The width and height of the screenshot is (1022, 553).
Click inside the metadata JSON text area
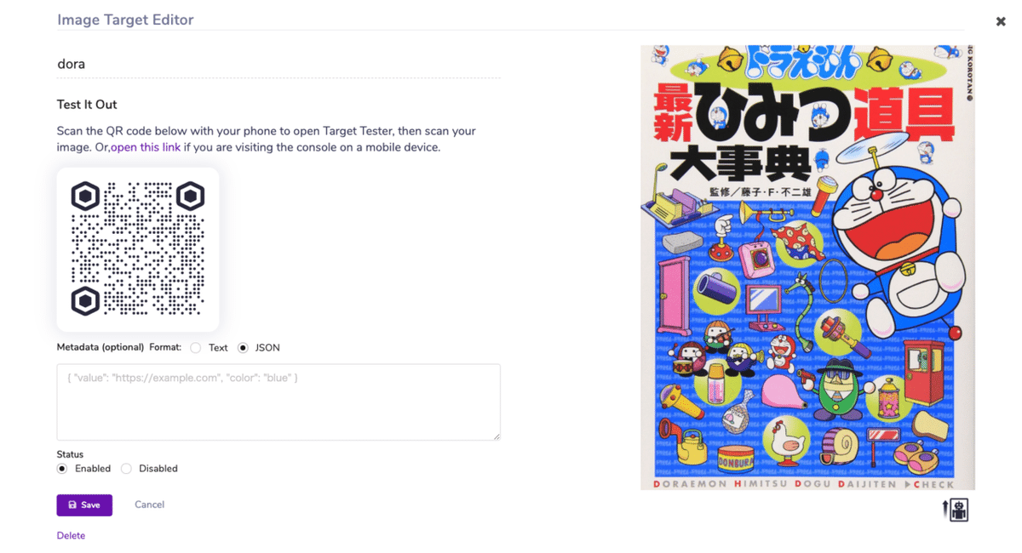tap(278, 402)
